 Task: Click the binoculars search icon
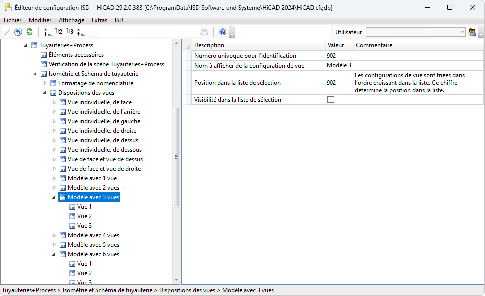(204, 32)
